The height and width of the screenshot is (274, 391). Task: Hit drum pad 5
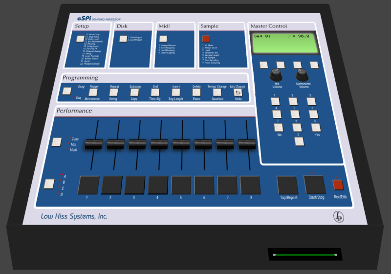pos(181,185)
